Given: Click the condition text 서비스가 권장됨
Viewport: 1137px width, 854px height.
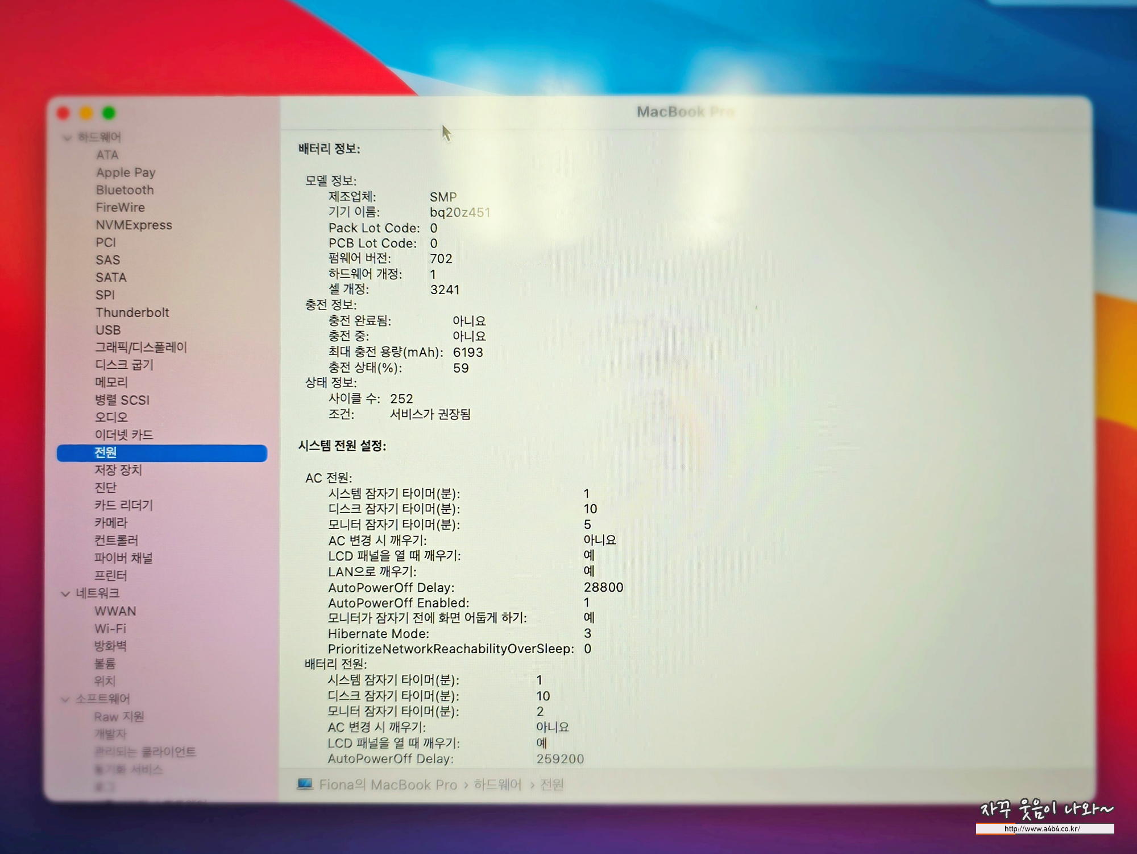Looking at the screenshot, I should click(430, 414).
